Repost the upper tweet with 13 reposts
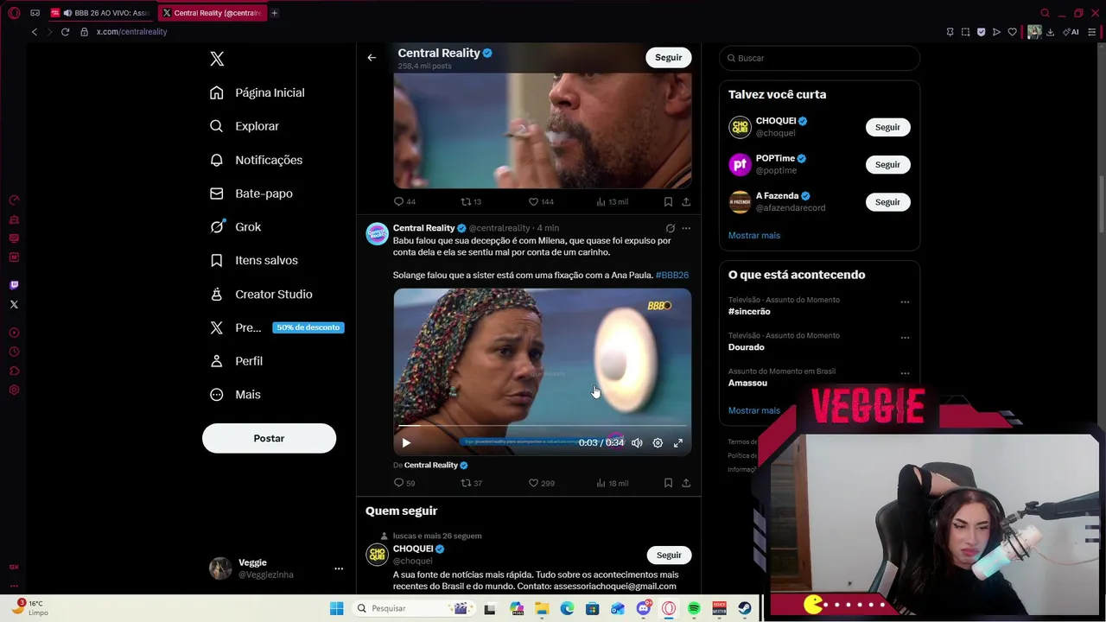This screenshot has width=1106, height=622. tap(471, 201)
